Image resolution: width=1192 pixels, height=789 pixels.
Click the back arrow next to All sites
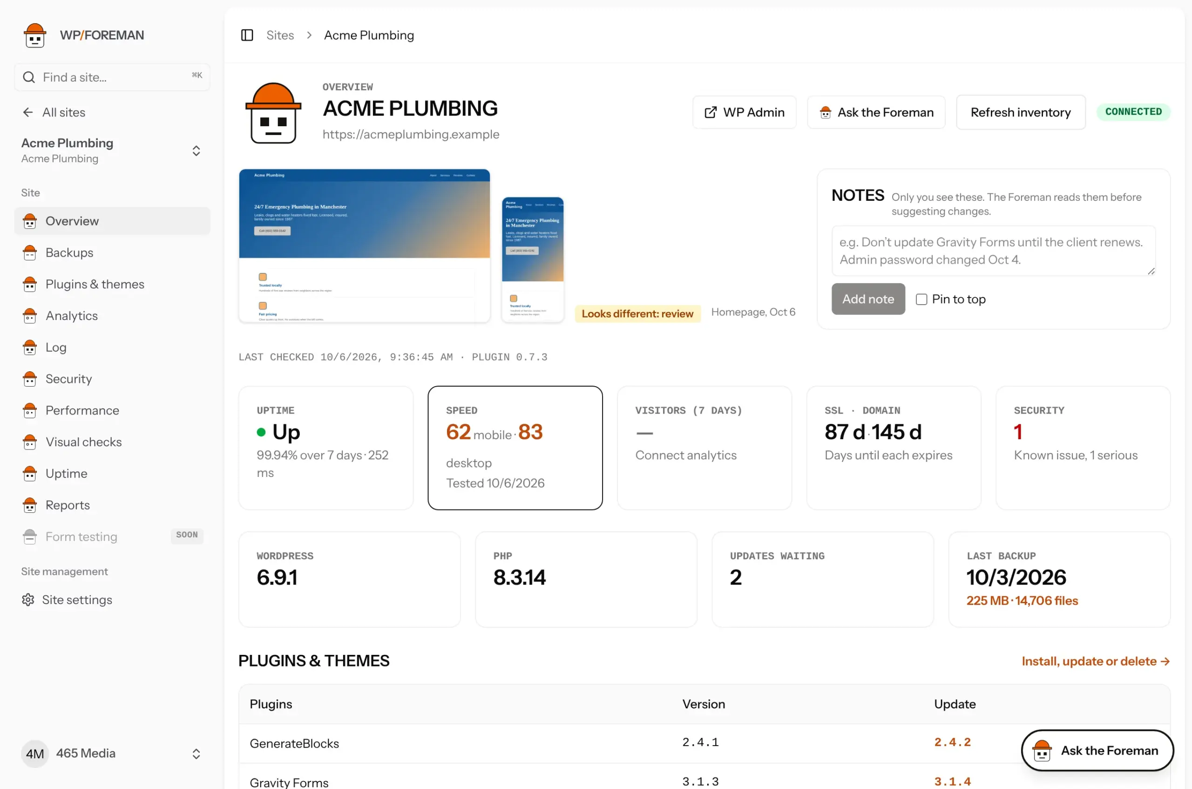(28, 112)
